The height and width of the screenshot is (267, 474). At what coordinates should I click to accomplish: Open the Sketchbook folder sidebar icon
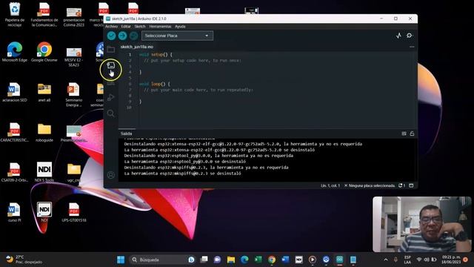(111, 49)
